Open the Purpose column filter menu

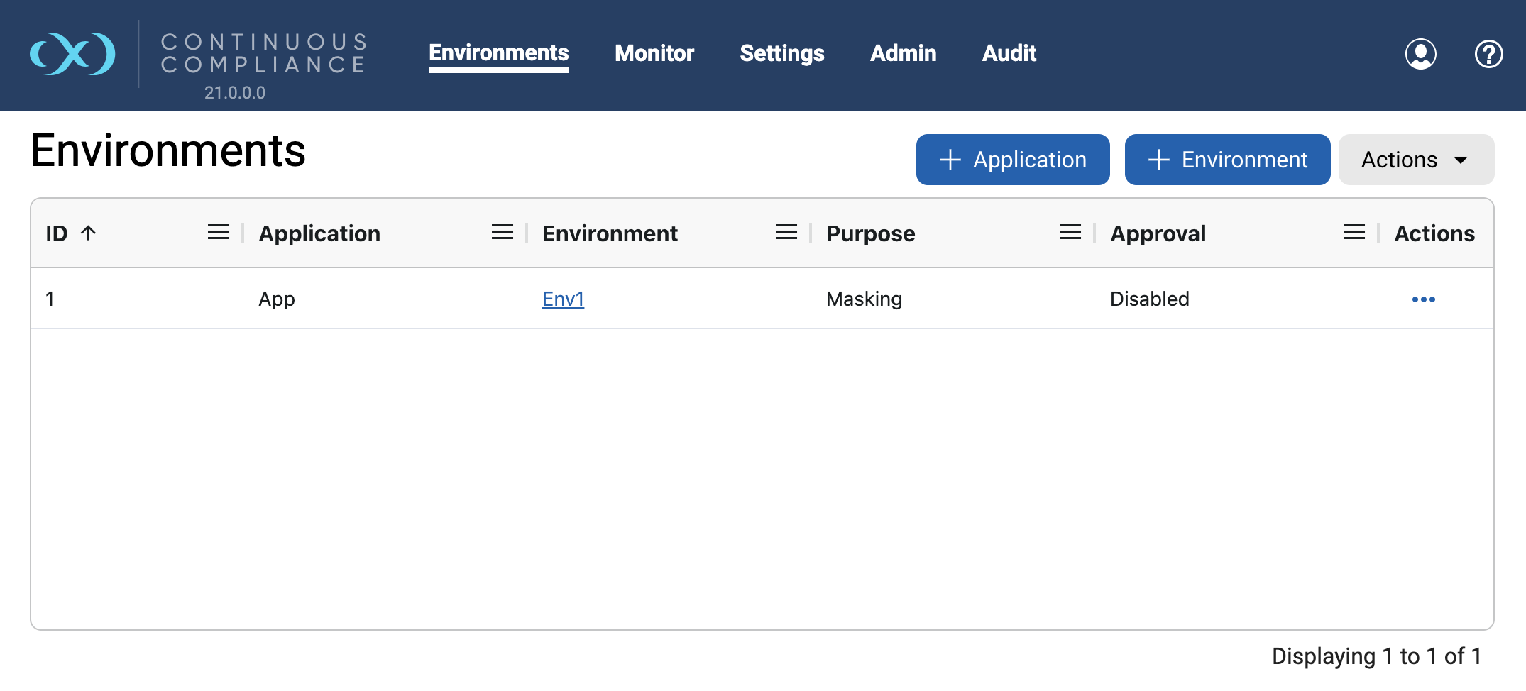click(x=1070, y=232)
